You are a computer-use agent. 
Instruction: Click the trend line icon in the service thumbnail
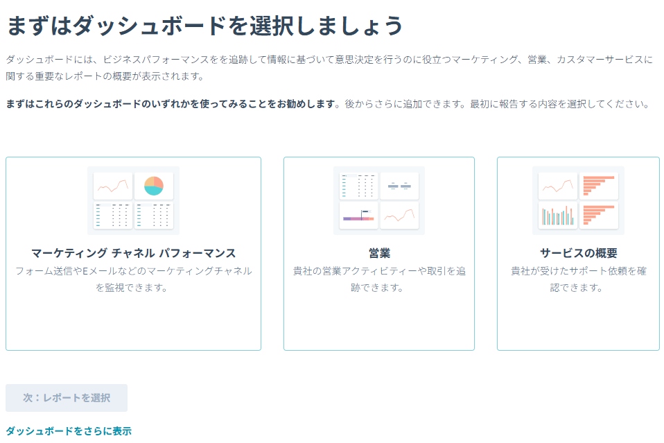[557, 184]
